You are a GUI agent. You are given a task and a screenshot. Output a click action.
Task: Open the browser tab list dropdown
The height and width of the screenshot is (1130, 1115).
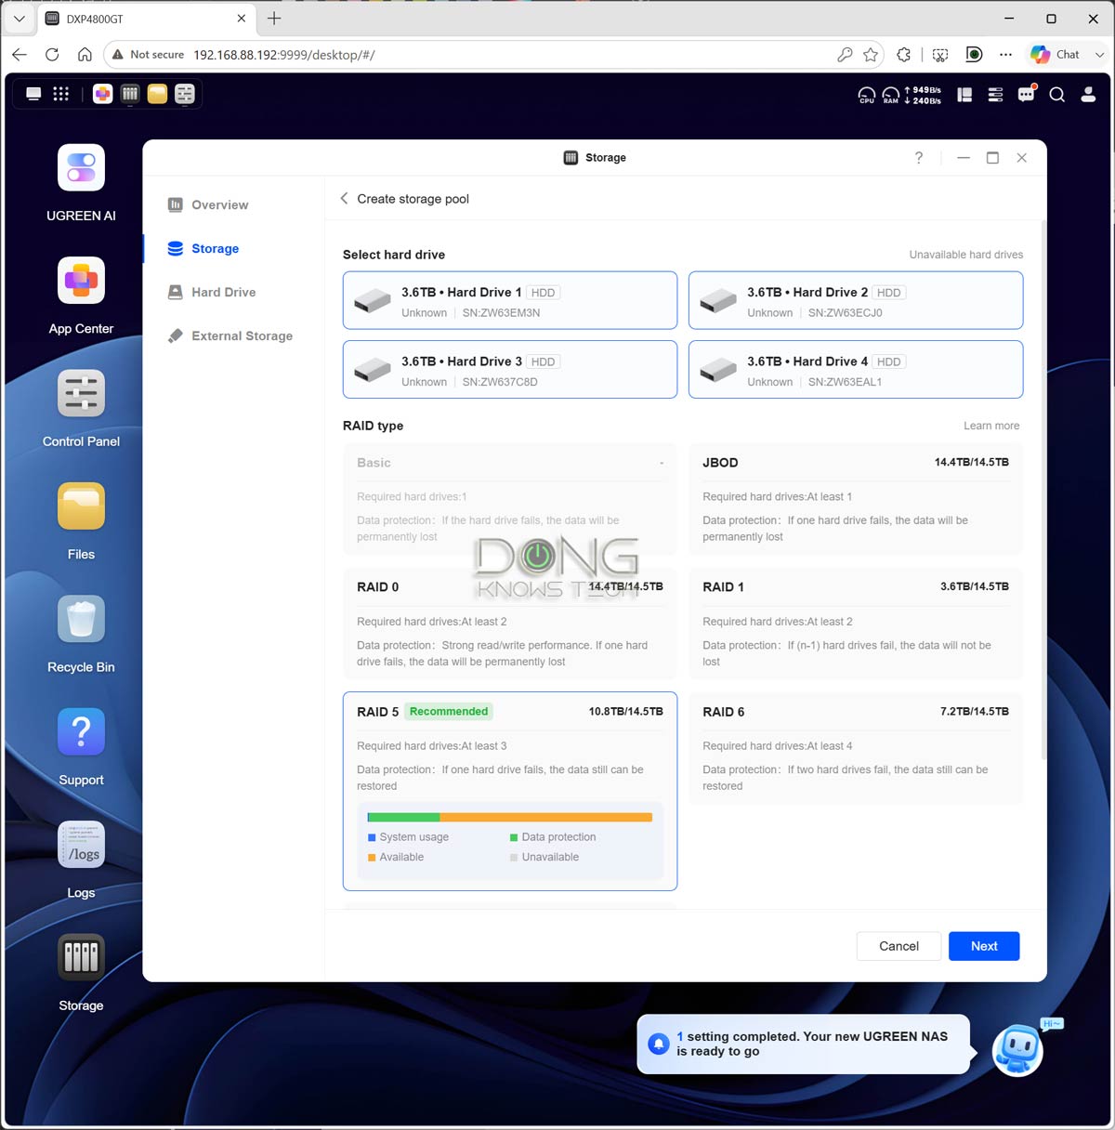pyautogui.click(x=19, y=19)
